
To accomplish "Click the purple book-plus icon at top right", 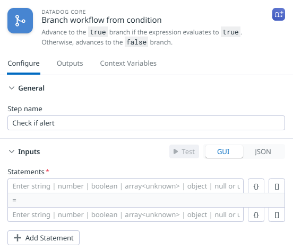I will pyautogui.click(x=279, y=14).
